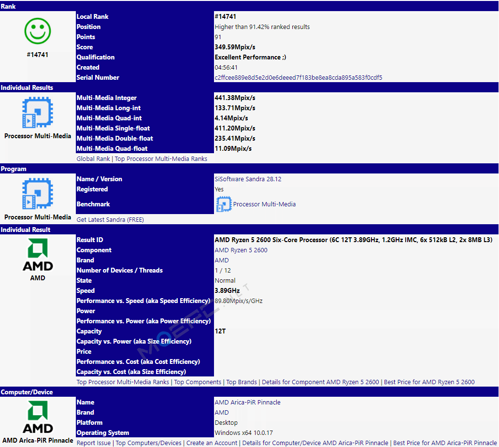Open the Top Components link
This screenshot has height=447, width=499.
pos(197,382)
